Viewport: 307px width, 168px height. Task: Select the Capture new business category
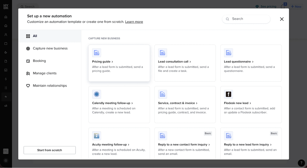point(50,48)
